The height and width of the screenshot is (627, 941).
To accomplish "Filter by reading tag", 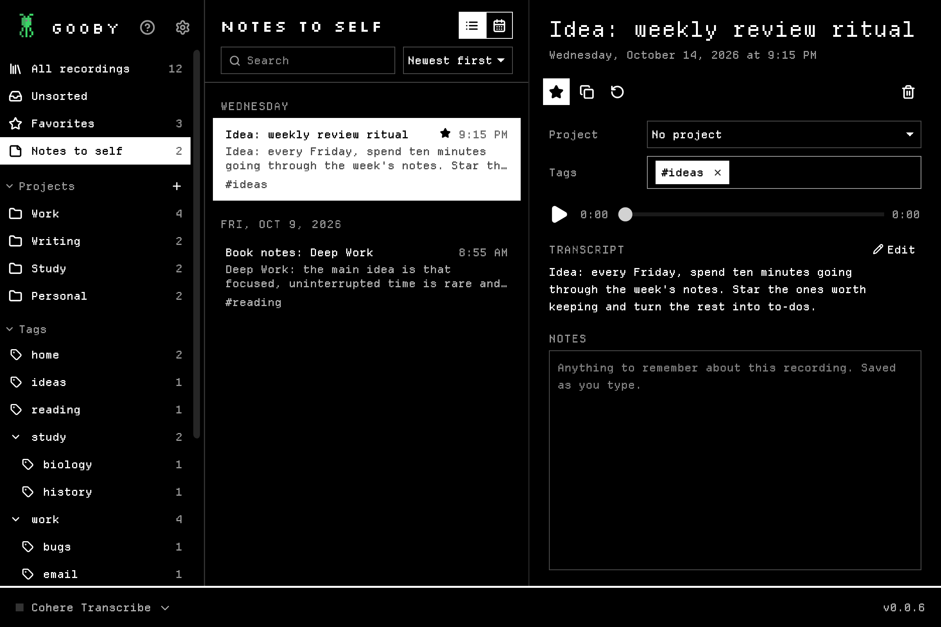I will [x=95, y=410].
